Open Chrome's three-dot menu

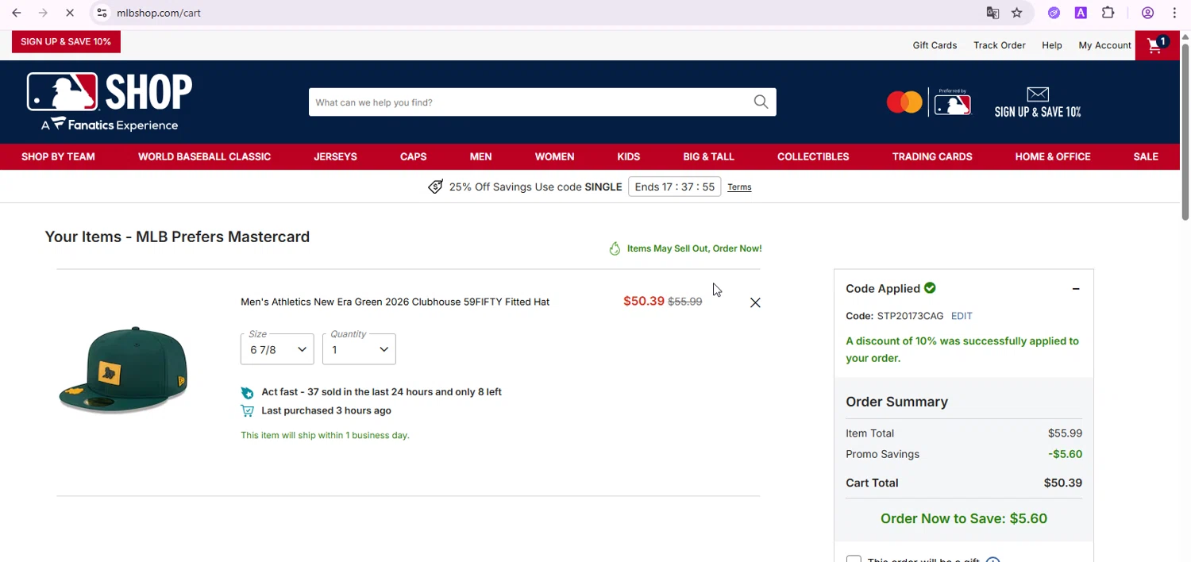pos(1174,13)
